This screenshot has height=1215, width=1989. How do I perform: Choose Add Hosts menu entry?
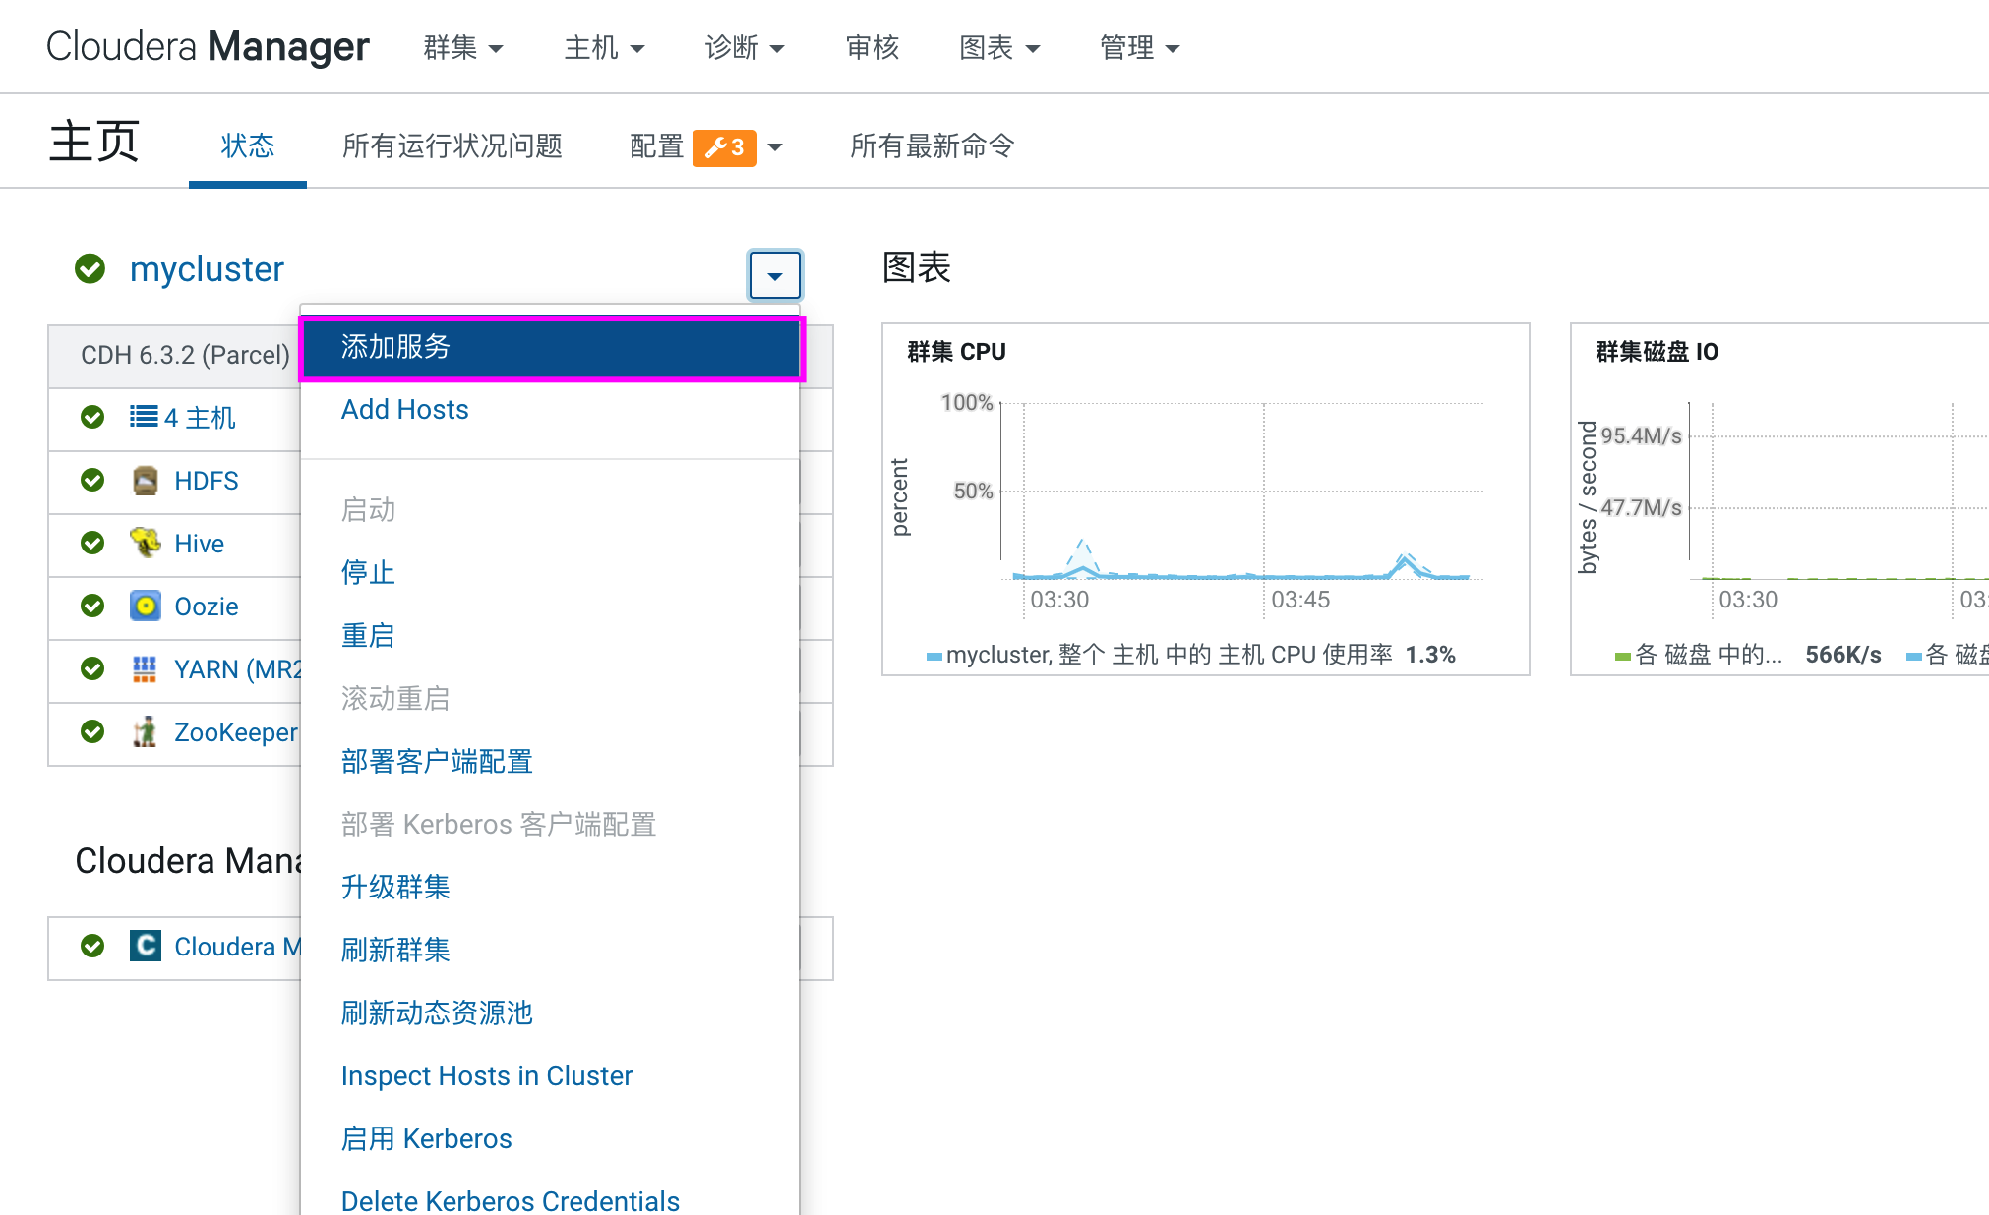click(x=404, y=409)
